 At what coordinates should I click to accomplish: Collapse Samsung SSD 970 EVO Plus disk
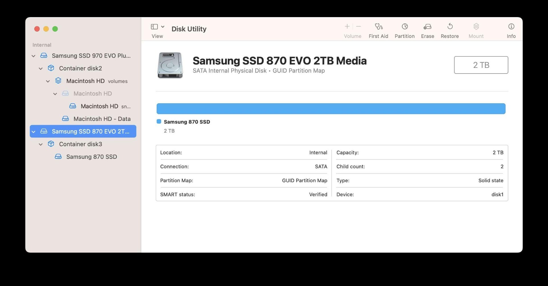pos(33,56)
